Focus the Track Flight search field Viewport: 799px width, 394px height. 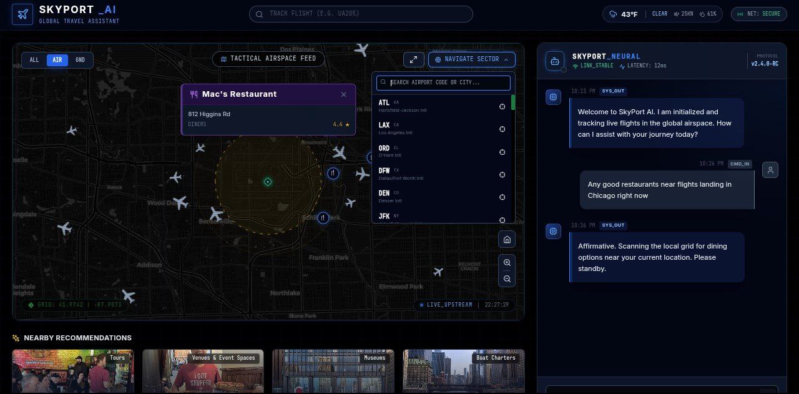(x=361, y=14)
